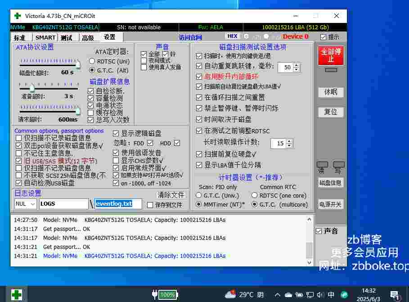The image size is (409, 302).
Task: Open Victoria from the taskbar icon
Action: (x=17, y=295)
